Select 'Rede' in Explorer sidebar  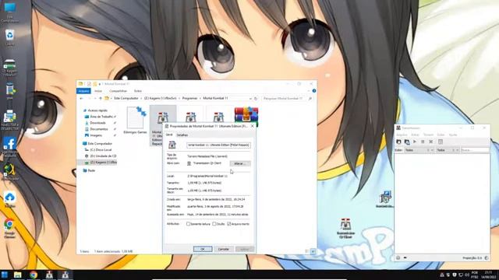click(90, 170)
